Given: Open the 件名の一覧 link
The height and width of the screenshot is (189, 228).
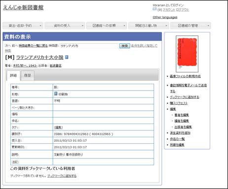Looking at the screenshot, I should click(x=177, y=139).
